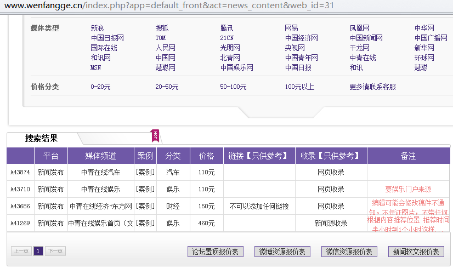
Task: Go to the 下一页 next page
Action: tap(55, 251)
